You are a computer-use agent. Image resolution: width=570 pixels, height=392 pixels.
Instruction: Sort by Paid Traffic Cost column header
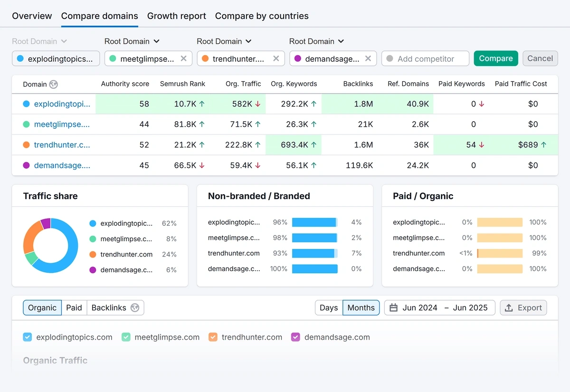521,84
